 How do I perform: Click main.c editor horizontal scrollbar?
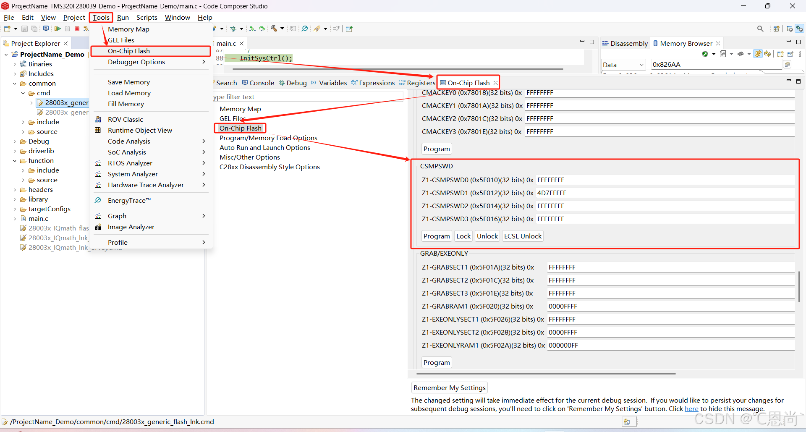coord(398,69)
